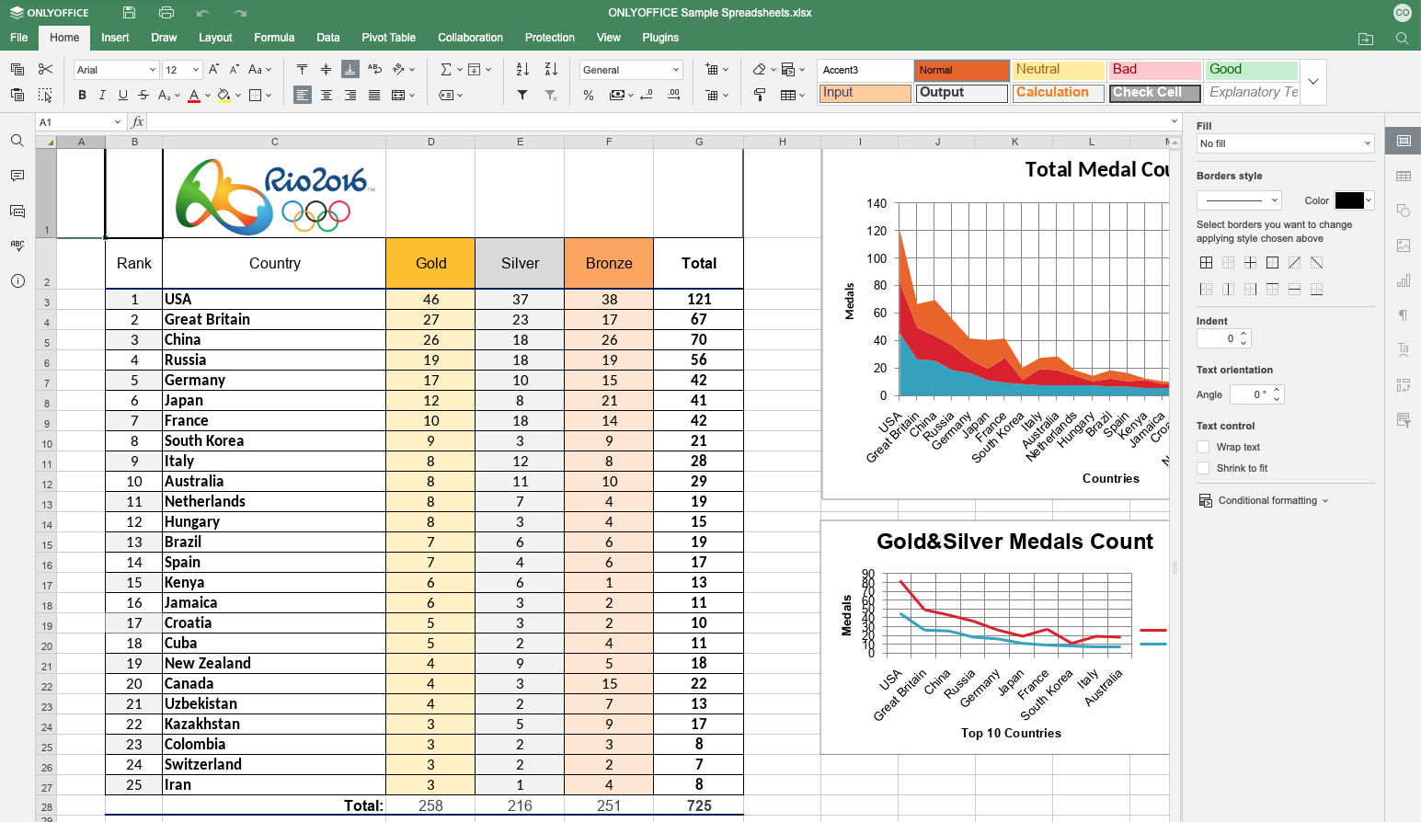The height and width of the screenshot is (822, 1421).
Task: Increment the font size
Action: [214, 69]
